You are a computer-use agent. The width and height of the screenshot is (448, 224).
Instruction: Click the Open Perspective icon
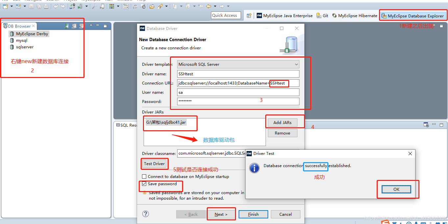[249, 15]
